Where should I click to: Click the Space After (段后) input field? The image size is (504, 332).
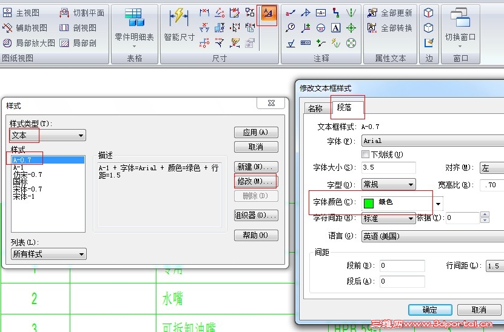pos(402,281)
